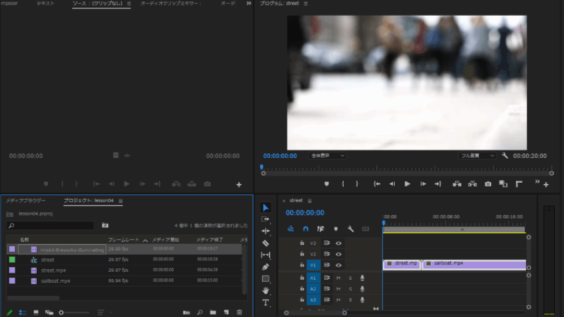Select the Type tool
This screenshot has width=564, height=317.
(266, 303)
